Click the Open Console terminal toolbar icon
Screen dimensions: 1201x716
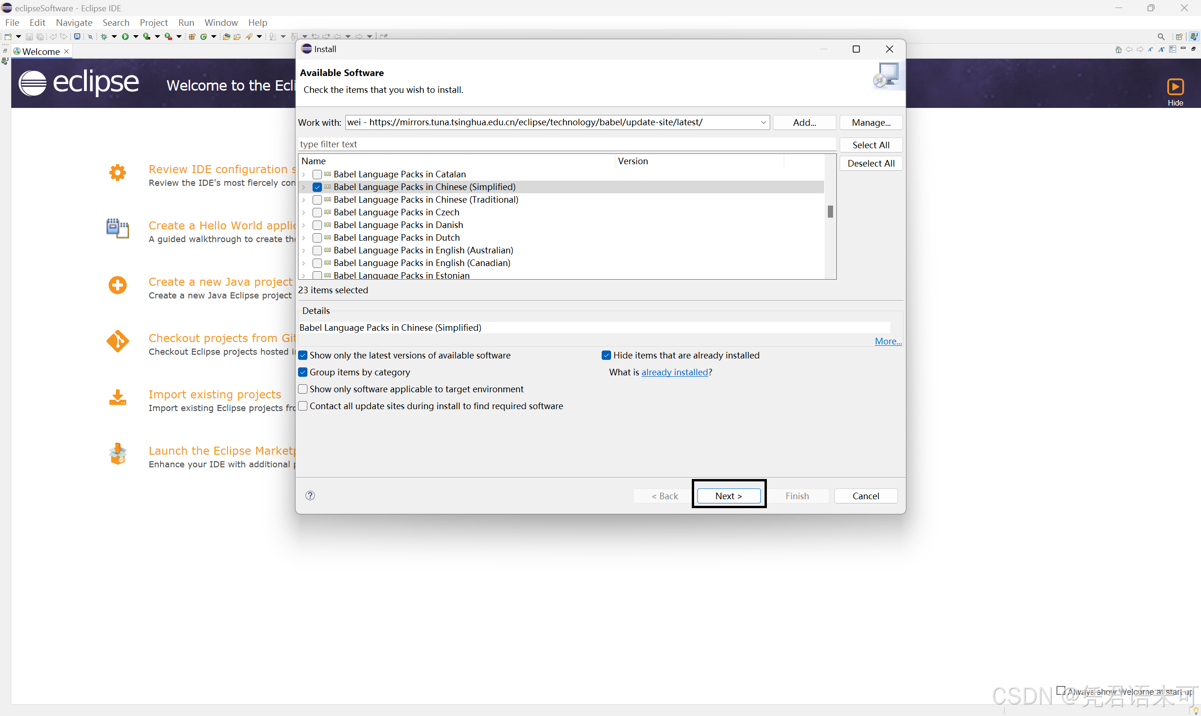point(76,36)
